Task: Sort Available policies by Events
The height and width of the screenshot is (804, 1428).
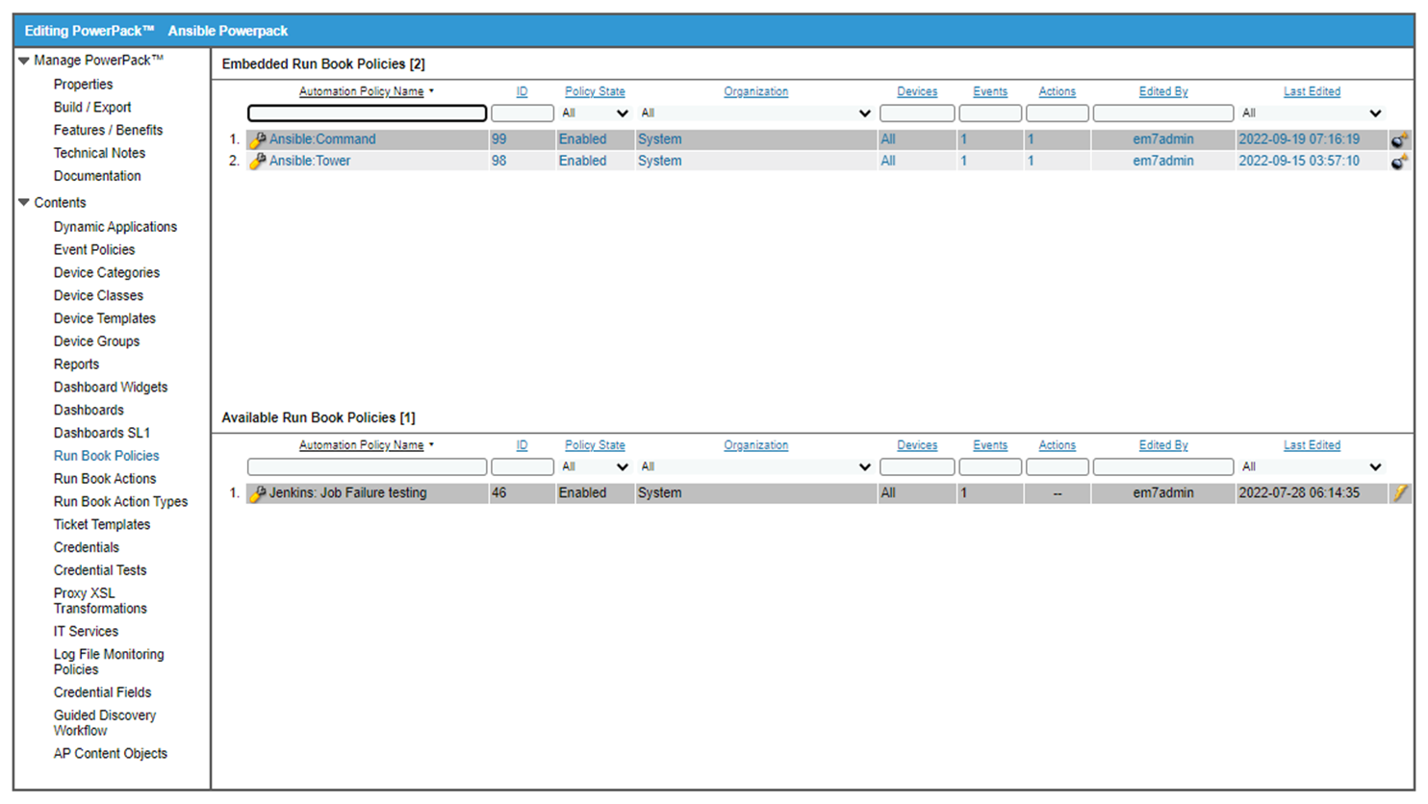Action: point(990,446)
